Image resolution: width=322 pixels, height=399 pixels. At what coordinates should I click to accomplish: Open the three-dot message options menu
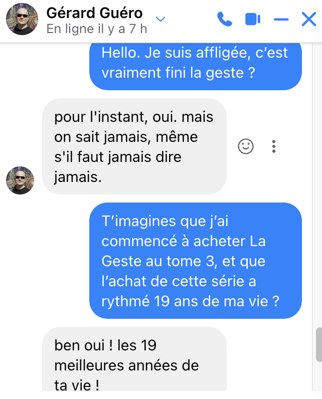click(273, 146)
